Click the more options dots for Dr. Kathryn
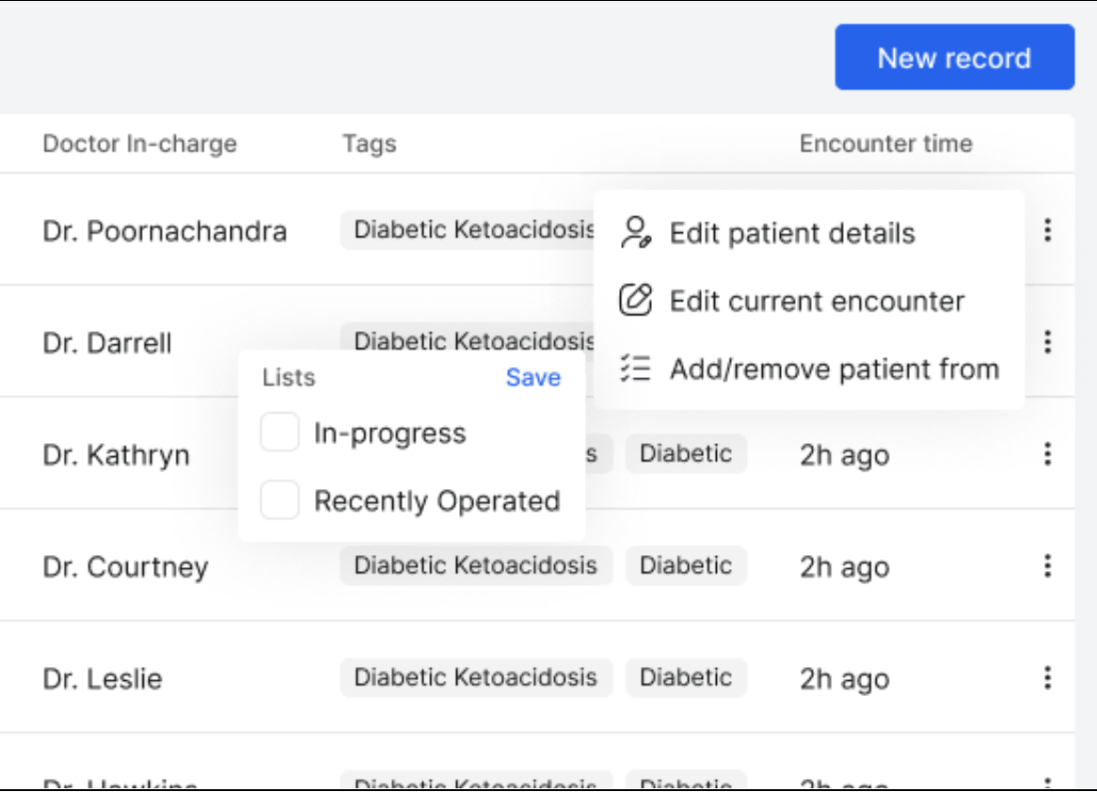This screenshot has height=792, width=1097. pyautogui.click(x=1047, y=454)
